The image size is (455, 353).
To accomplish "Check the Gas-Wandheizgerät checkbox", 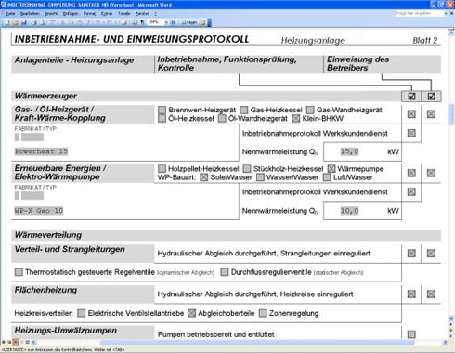I will pyautogui.click(x=310, y=110).
